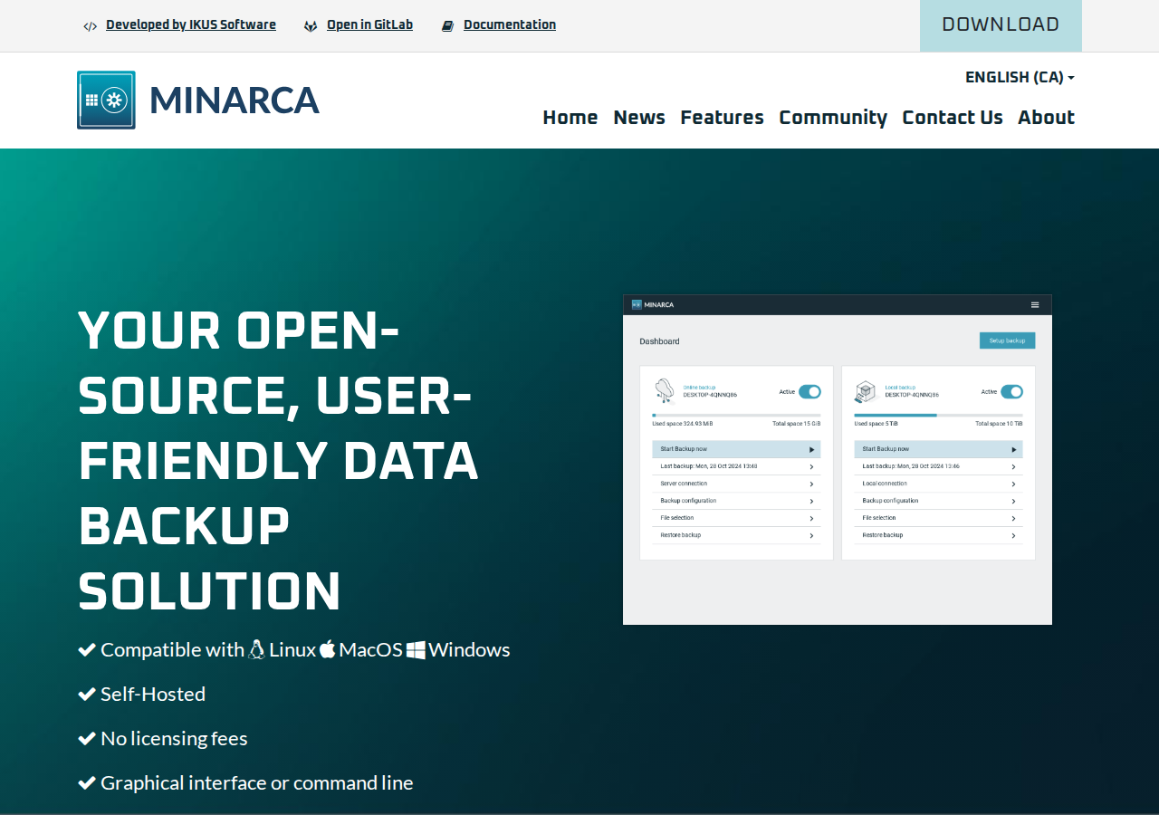
Task: Click the code brackets icon beside IKUS Software
Action: pos(90,26)
